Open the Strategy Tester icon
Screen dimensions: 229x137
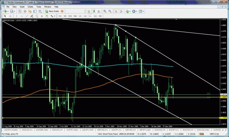click(40, 11)
